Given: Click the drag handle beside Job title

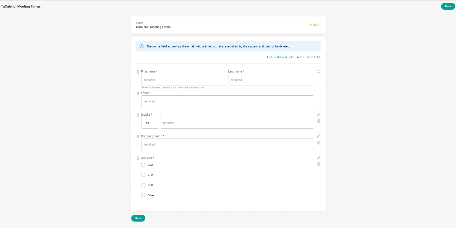Looking at the screenshot, I should [138, 158].
